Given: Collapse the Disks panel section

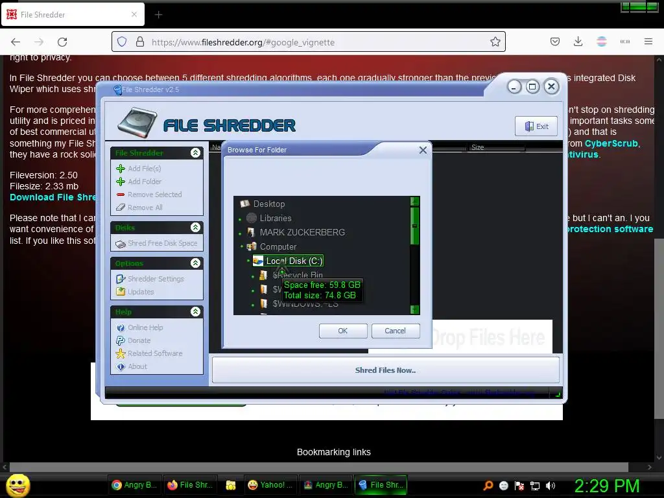Looking at the screenshot, I should pyautogui.click(x=195, y=228).
